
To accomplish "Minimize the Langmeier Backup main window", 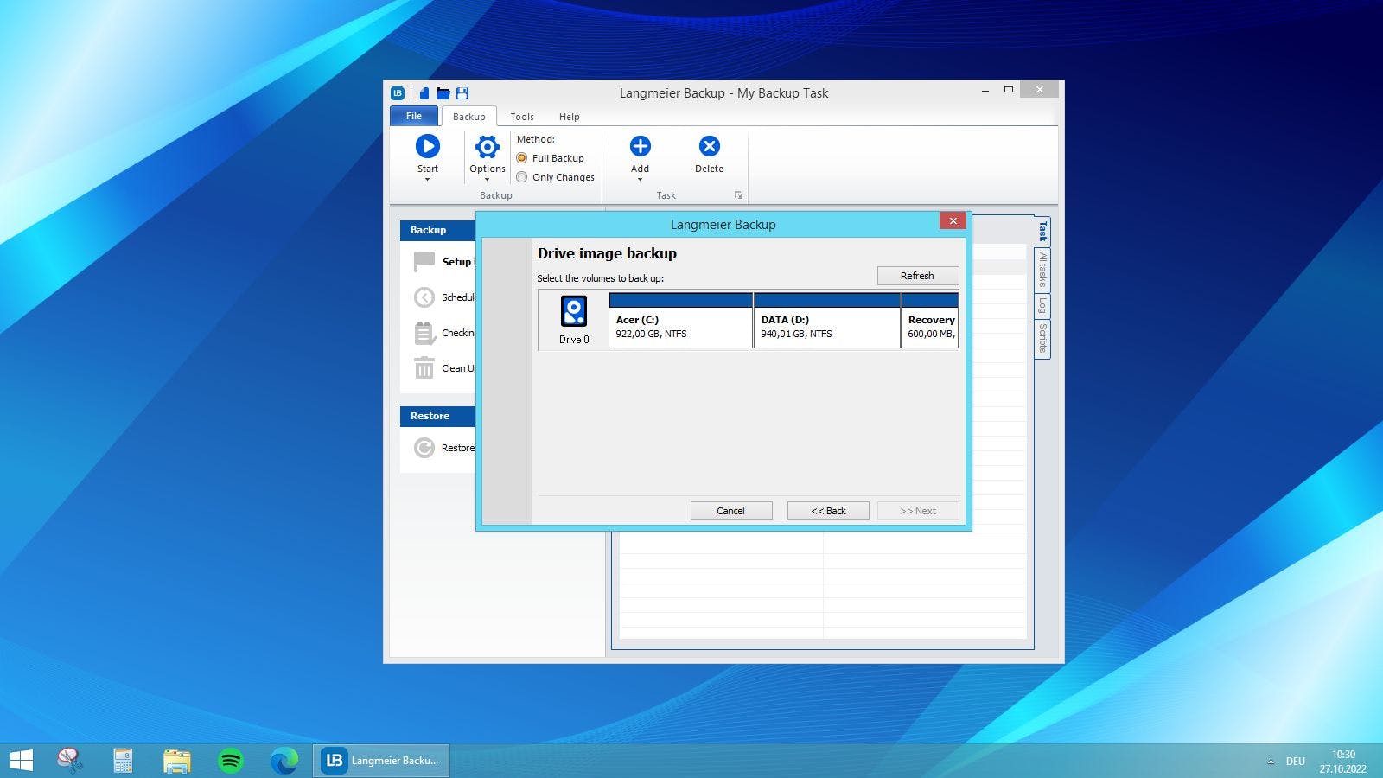I will (985, 90).
